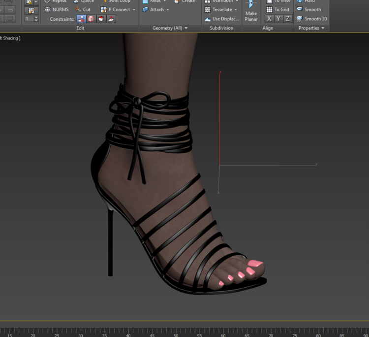369x337 pixels.
Task: Open the P Connect dropdown arrow
Action: 134,10
